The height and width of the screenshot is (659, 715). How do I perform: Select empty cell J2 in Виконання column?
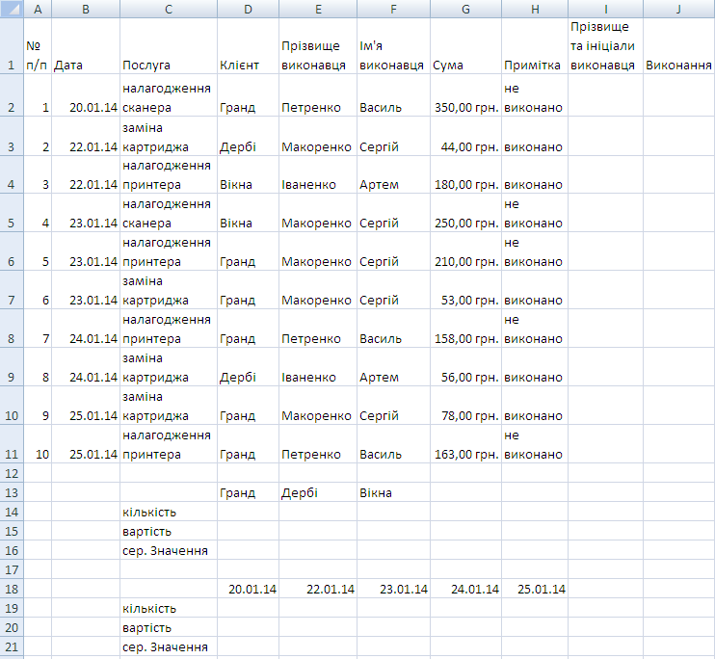click(678, 94)
